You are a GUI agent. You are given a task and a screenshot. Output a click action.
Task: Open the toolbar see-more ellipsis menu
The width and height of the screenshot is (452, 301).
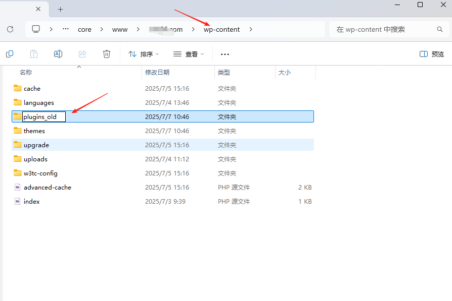tap(224, 54)
